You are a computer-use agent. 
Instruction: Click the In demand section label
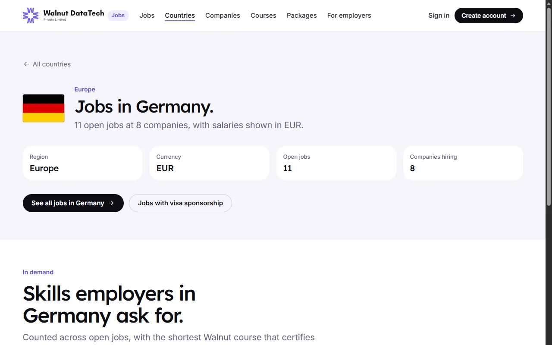click(38, 272)
